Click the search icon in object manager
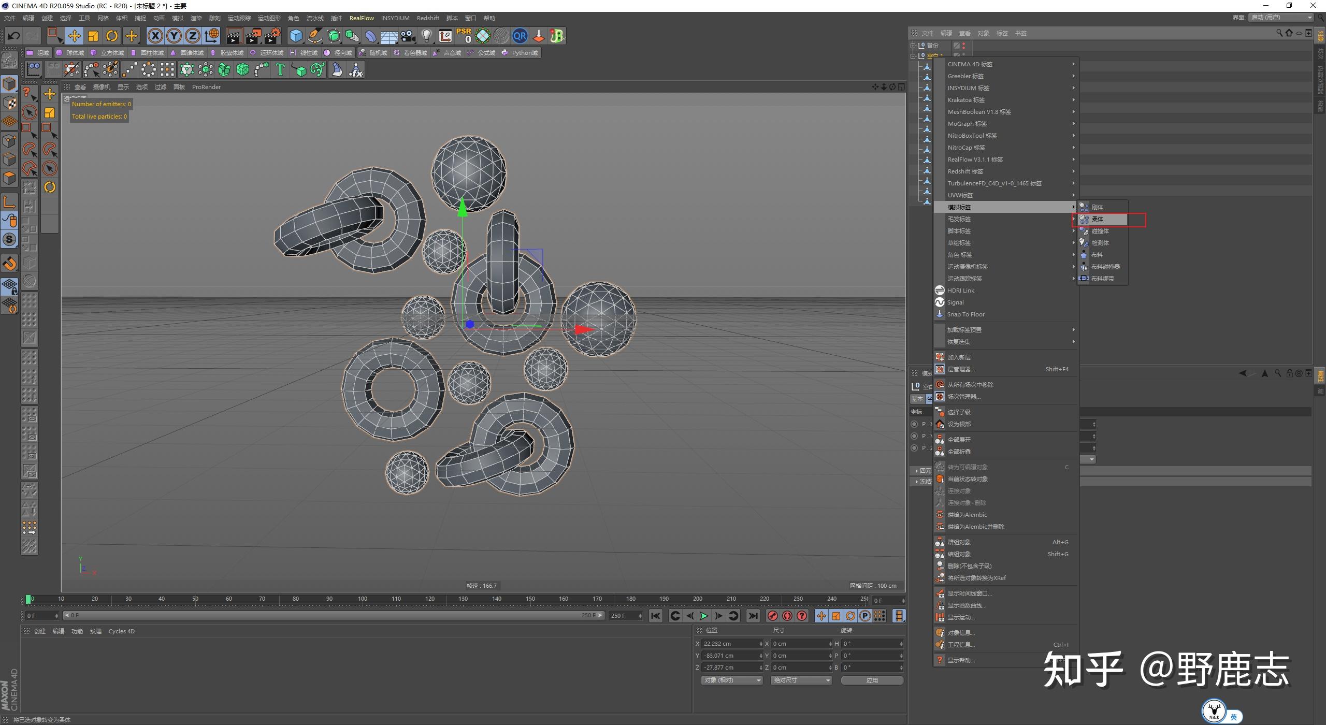The image size is (1326, 725). 1279,33
